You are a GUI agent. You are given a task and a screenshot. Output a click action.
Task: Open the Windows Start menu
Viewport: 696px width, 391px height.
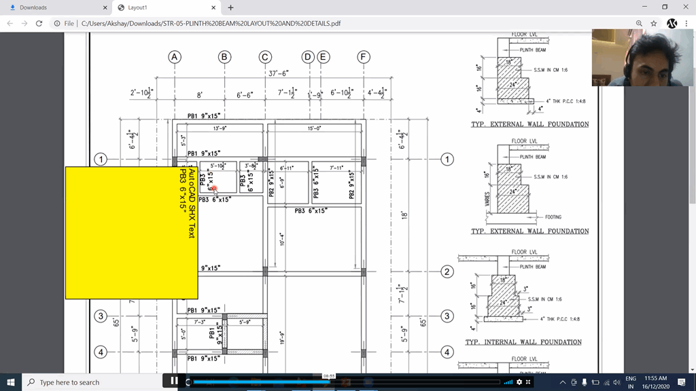point(11,382)
